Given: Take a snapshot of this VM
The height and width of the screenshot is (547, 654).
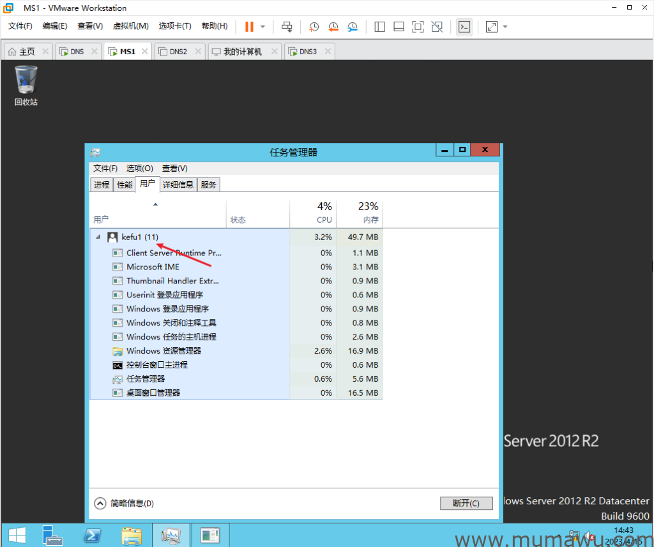Looking at the screenshot, I should pyautogui.click(x=314, y=27).
